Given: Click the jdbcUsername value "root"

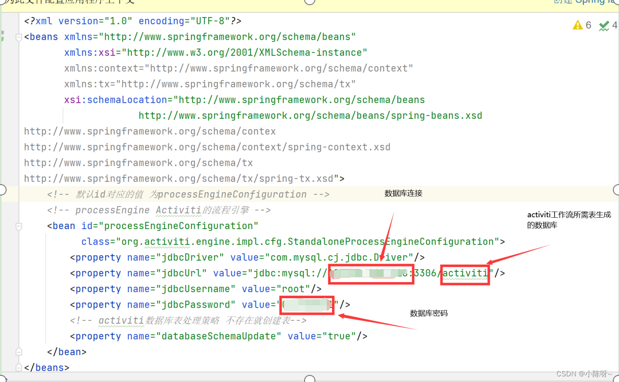Looking at the screenshot, I should [293, 289].
